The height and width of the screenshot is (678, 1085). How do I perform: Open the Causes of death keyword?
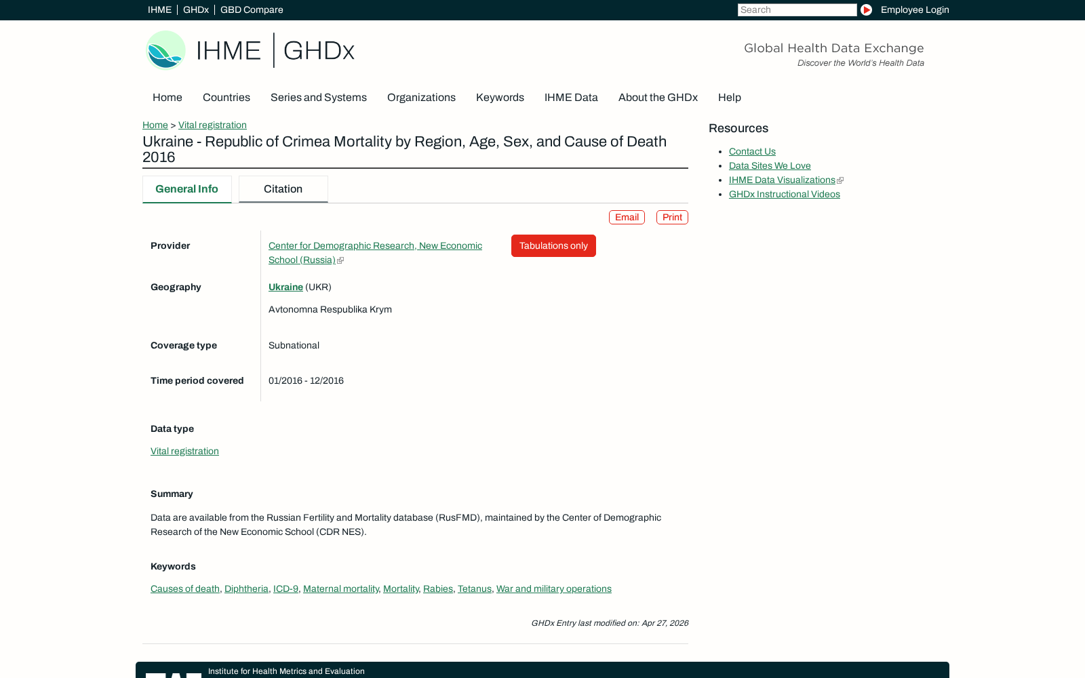point(185,589)
